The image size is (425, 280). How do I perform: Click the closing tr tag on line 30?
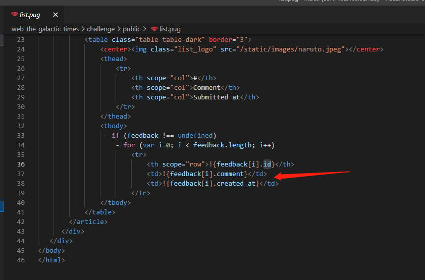pos(125,106)
